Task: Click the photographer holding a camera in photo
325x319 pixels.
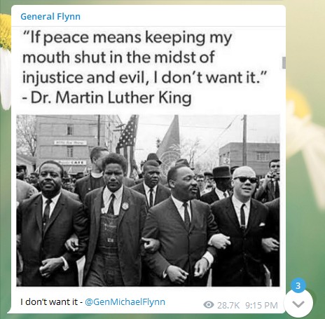Action: pos(271,179)
